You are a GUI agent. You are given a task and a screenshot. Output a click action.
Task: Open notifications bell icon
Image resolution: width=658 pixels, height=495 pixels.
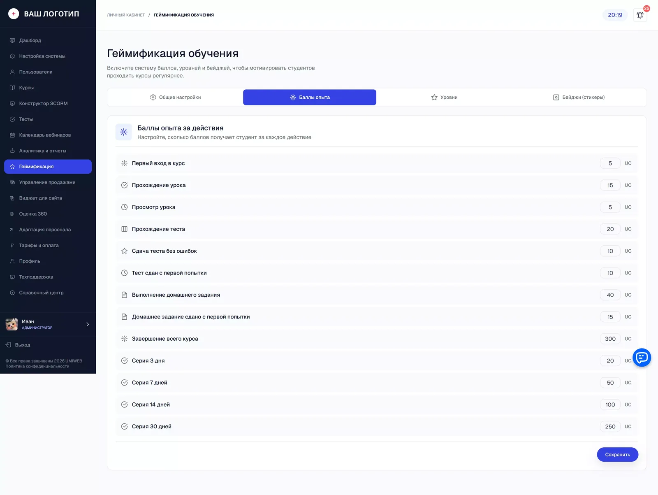click(640, 15)
